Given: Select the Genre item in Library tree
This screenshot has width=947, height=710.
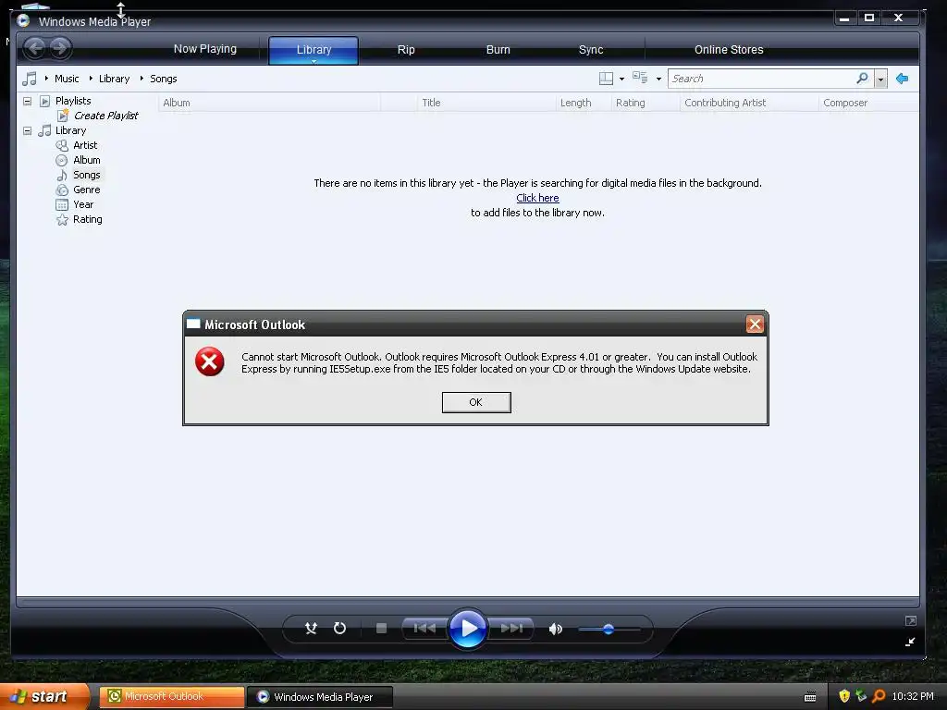Looking at the screenshot, I should pyautogui.click(x=87, y=190).
